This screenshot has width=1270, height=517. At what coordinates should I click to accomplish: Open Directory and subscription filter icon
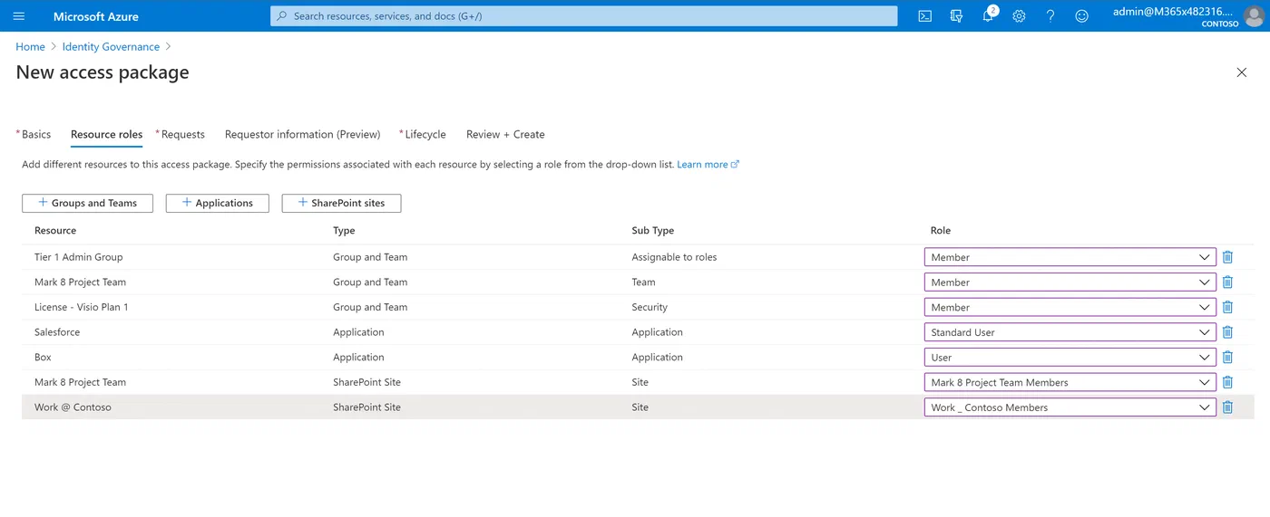tap(956, 16)
